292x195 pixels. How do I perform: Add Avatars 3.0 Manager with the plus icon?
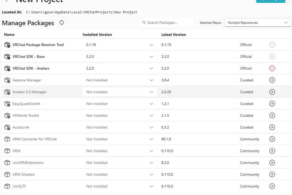[272, 92]
